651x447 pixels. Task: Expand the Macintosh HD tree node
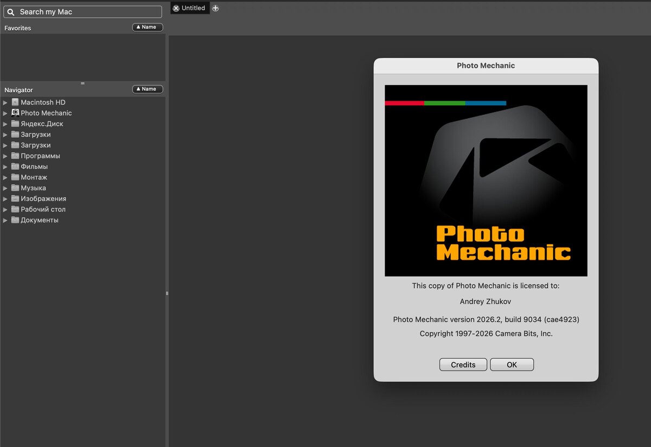point(5,102)
